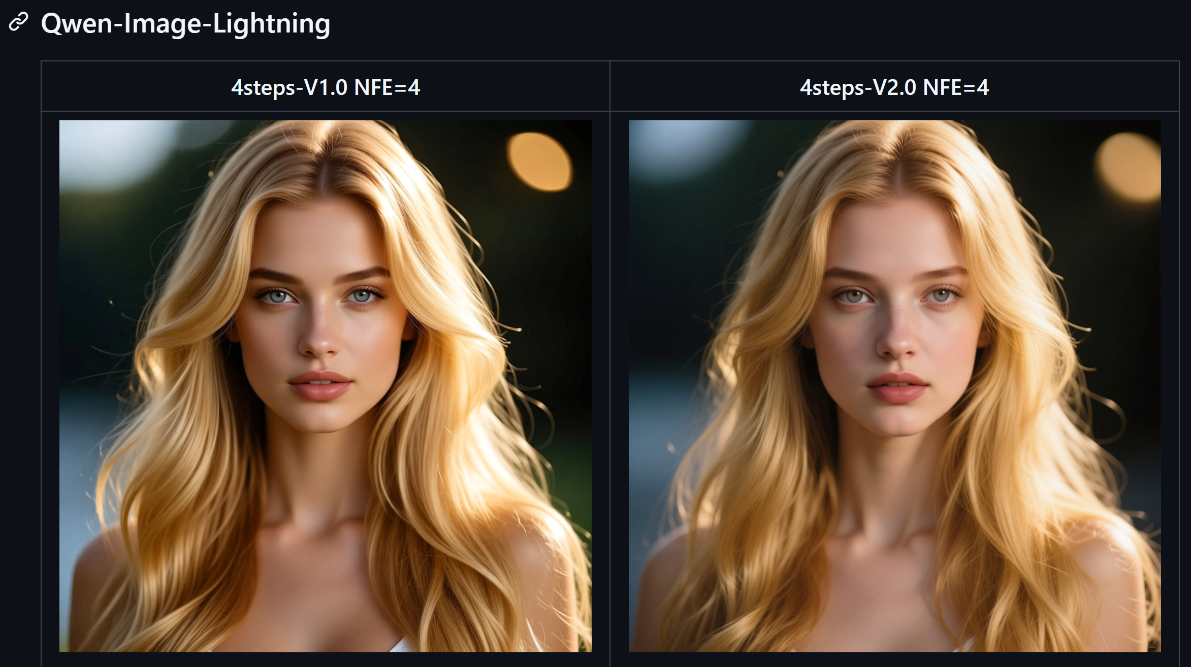Click the woman's lips in the V1.0 image
The width and height of the screenshot is (1191, 667).
tap(320, 385)
